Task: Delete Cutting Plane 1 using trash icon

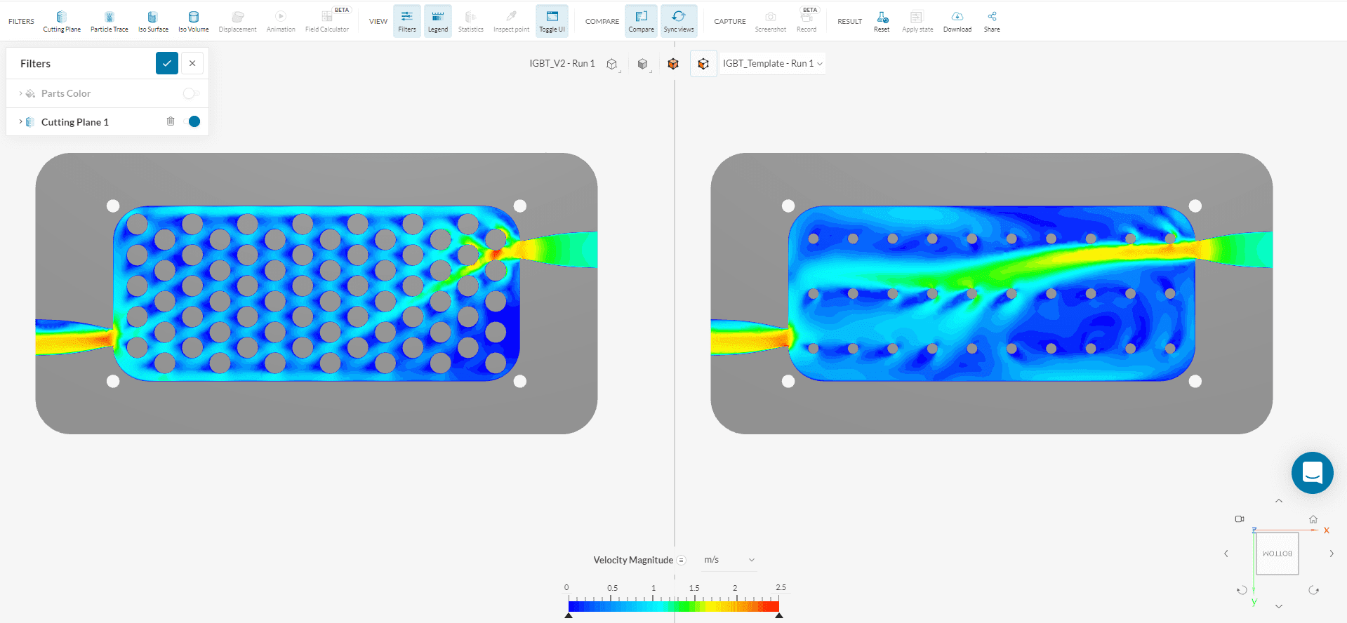Action: pyautogui.click(x=171, y=121)
